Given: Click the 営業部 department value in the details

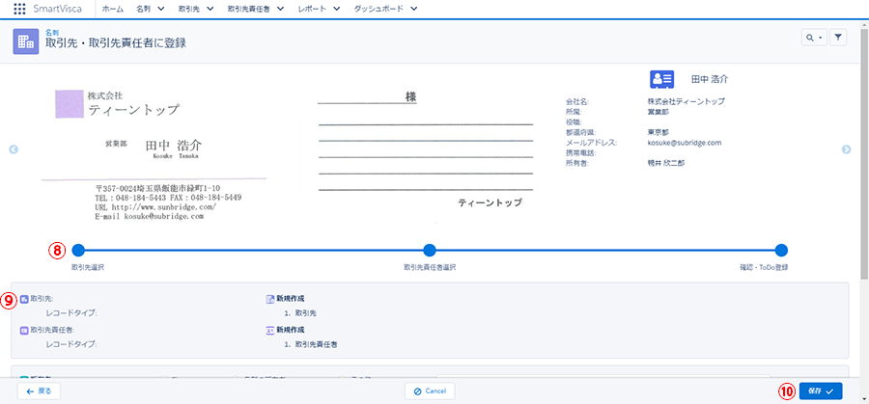Looking at the screenshot, I should pyautogui.click(x=659, y=112).
